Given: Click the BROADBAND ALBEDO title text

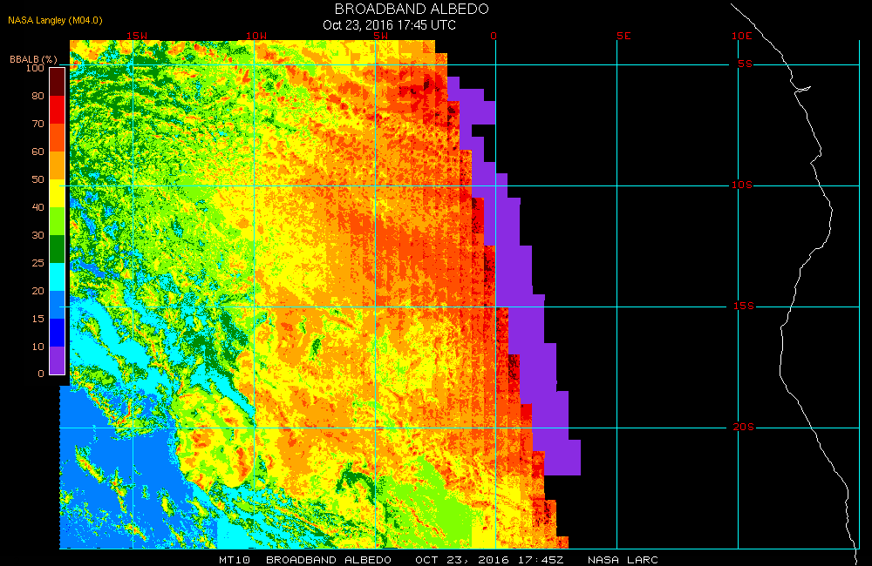Looking at the screenshot, I should coord(412,9).
